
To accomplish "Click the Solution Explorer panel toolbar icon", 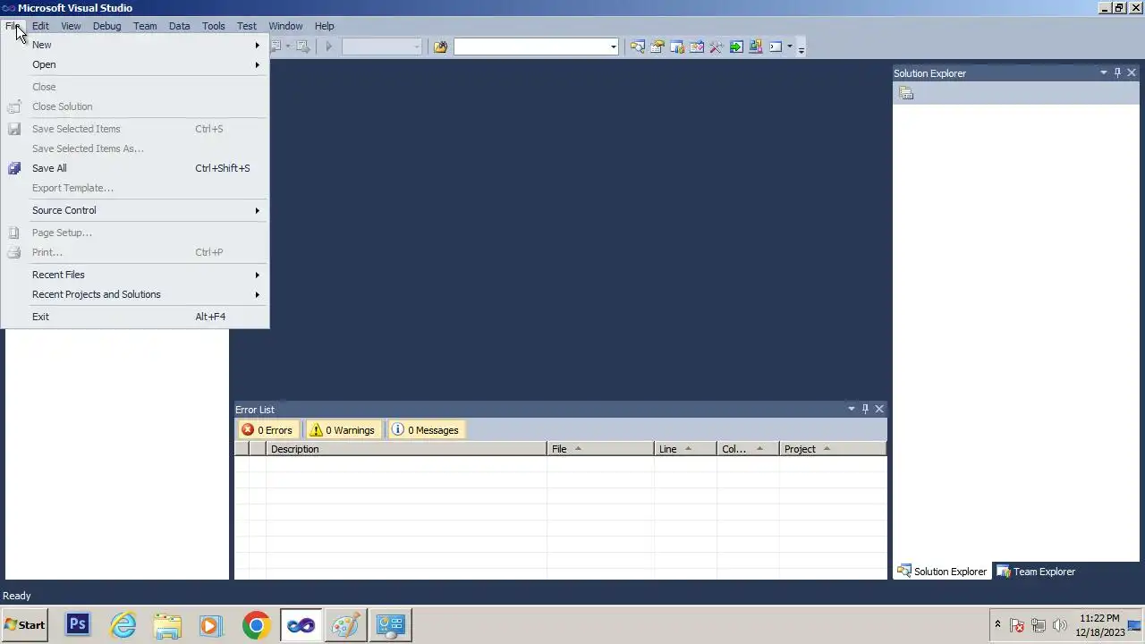I will click(x=906, y=93).
